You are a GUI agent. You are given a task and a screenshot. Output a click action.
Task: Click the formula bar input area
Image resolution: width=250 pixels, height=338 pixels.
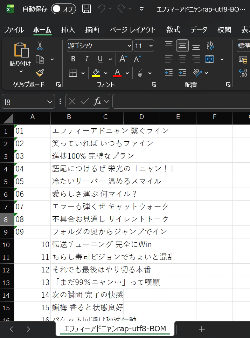pyautogui.click(x=181, y=101)
